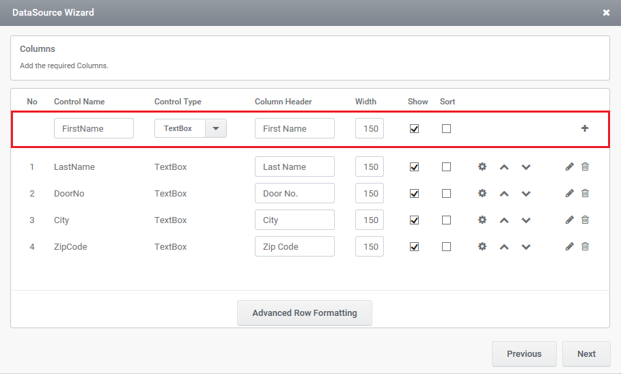Edit the LastName row with pencil icon
The image size is (621, 378).
(570, 166)
